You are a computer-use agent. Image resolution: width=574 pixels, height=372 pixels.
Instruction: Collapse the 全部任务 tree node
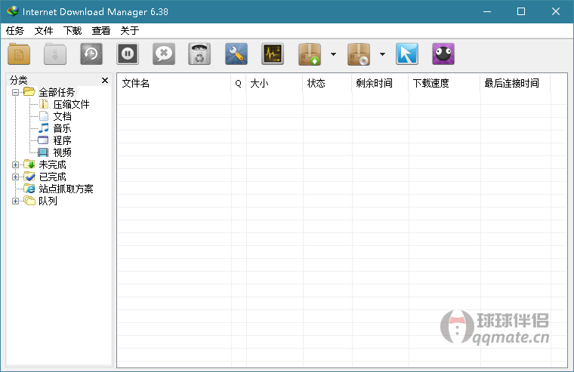coord(16,92)
